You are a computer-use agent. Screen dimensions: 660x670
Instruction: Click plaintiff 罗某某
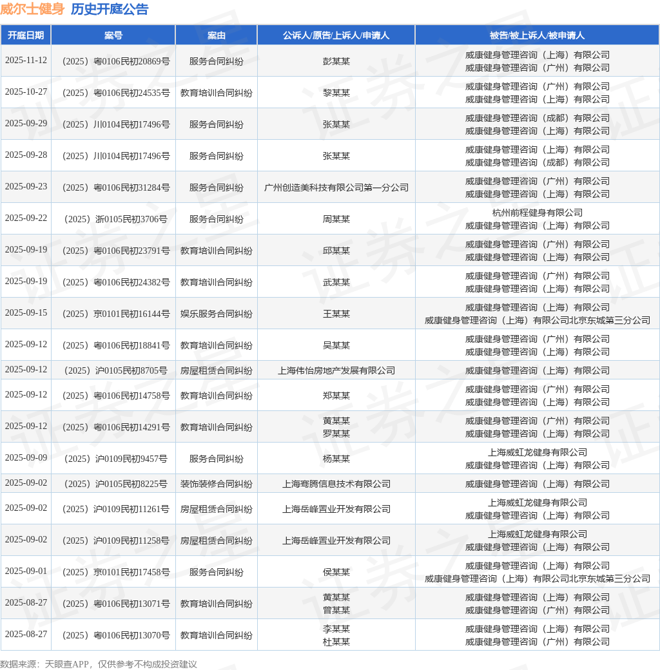[x=336, y=434]
